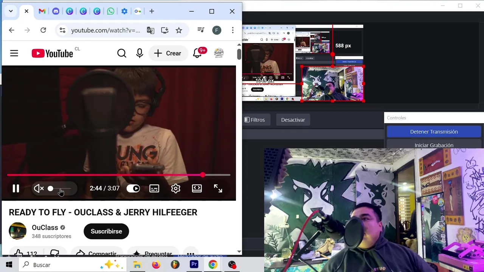Click Iniciar Grabación in OBS

pyautogui.click(x=434, y=145)
